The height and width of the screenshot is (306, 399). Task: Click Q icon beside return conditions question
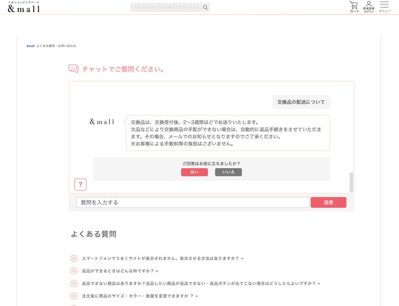(74, 271)
